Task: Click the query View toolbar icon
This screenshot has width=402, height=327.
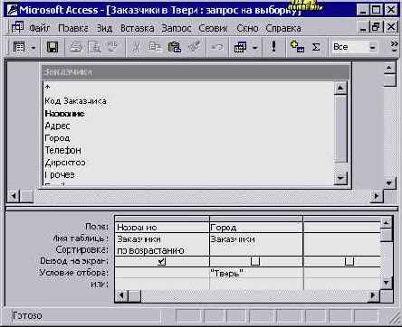Action: [19, 47]
